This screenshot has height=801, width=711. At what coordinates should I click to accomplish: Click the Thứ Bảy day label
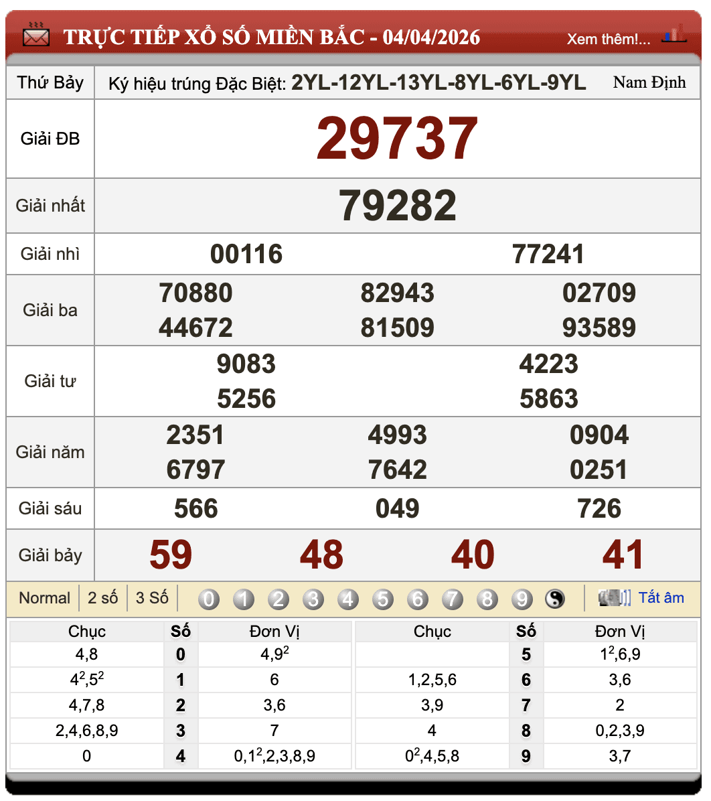[x=50, y=82]
